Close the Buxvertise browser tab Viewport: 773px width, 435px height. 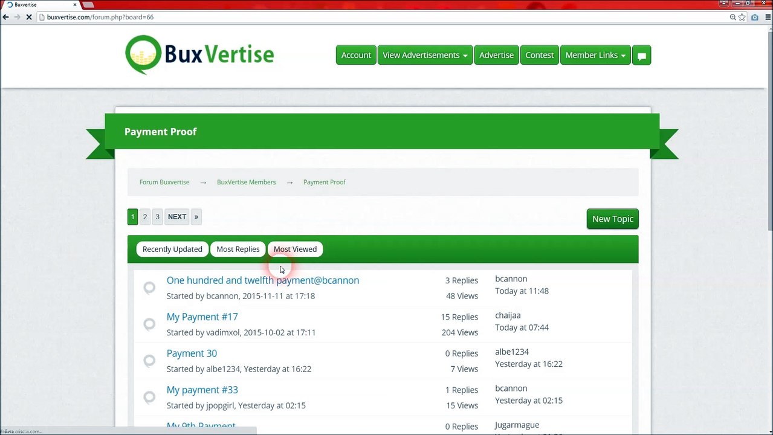[x=74, y=4]
